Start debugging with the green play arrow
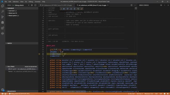Viewport: 170px width, 95px height. 13,5
